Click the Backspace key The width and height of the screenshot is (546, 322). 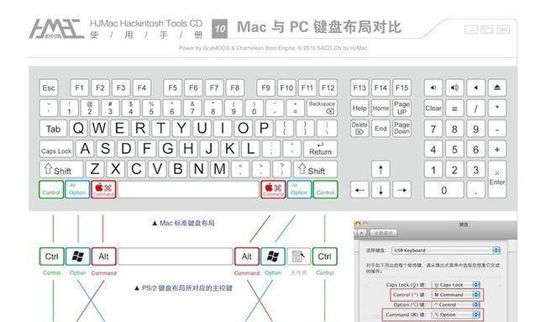pos(322,108)
